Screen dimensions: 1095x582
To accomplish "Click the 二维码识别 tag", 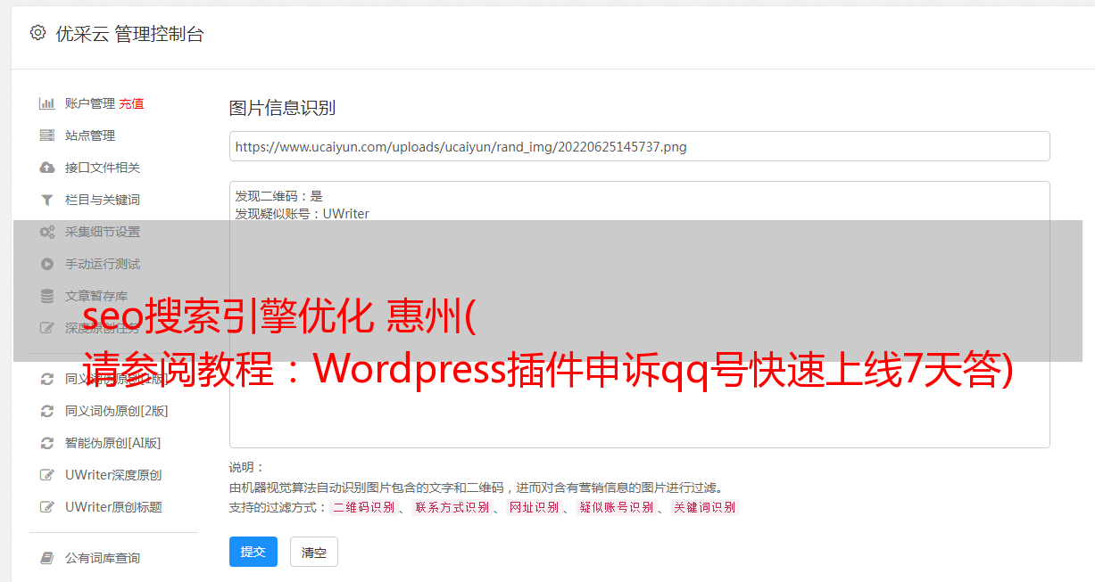I will point(363,507).
